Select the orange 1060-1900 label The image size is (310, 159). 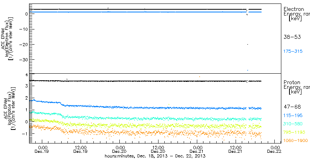tap(296, 141)
